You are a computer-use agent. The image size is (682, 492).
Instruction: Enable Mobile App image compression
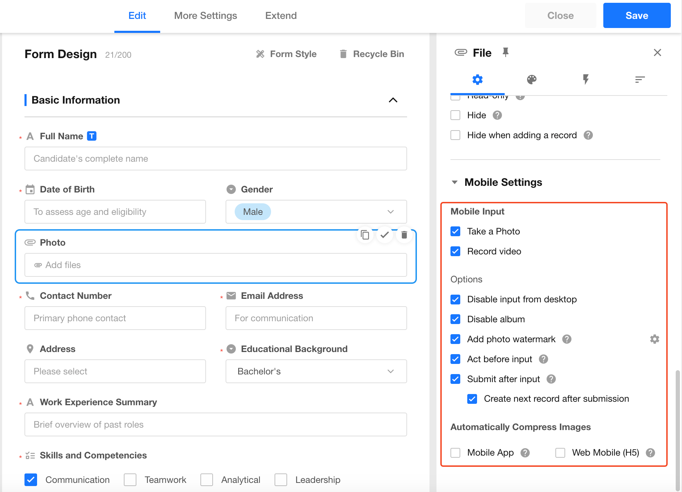pos(455,452)
